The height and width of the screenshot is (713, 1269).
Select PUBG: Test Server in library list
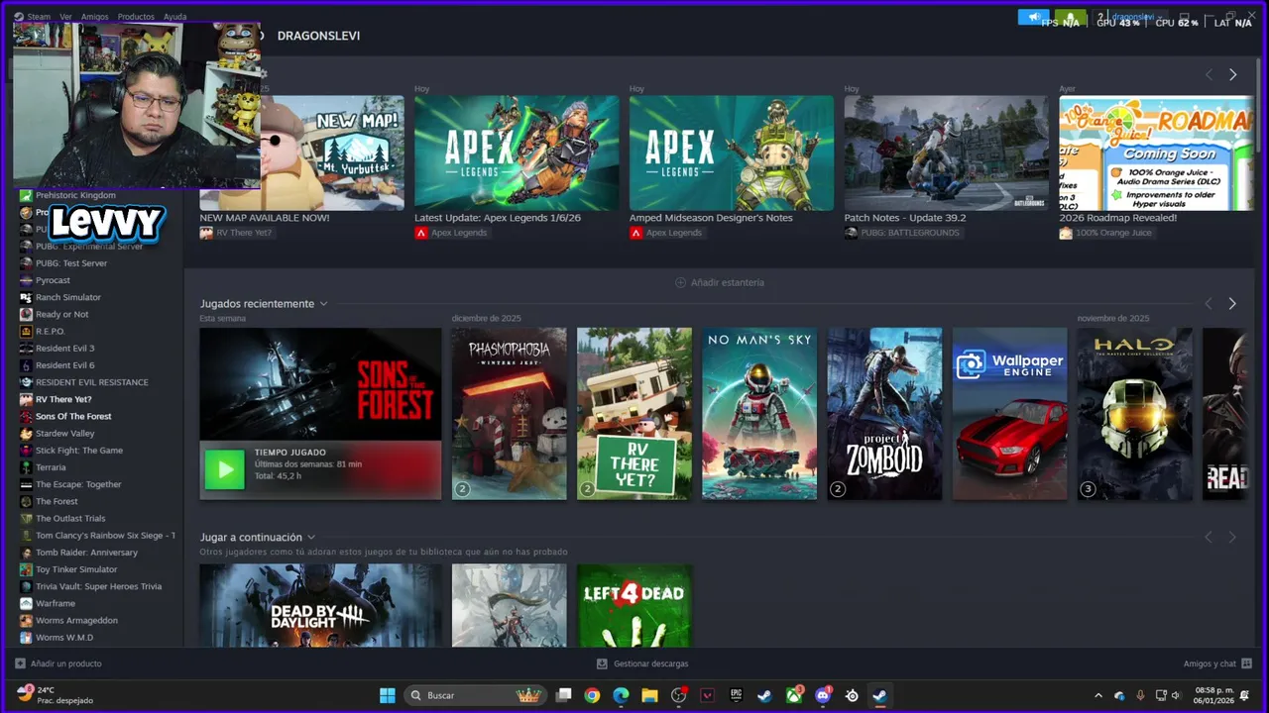[71, 263]
